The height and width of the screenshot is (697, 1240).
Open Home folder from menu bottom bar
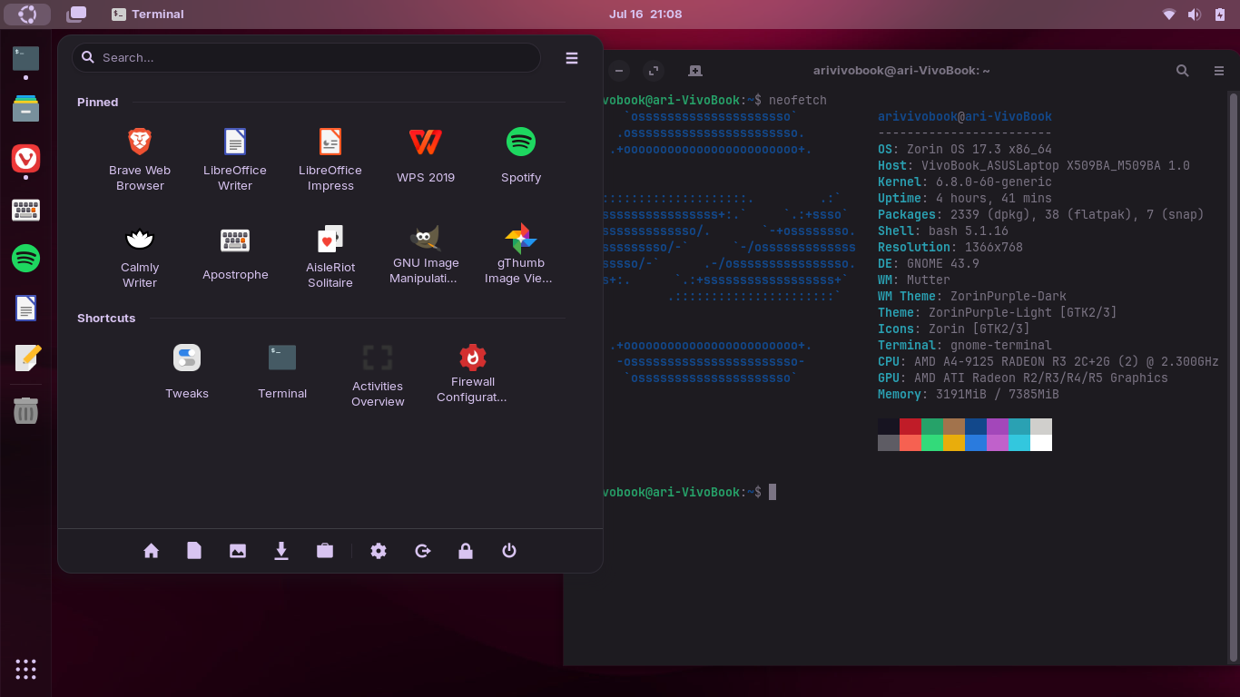pos(152,551)
